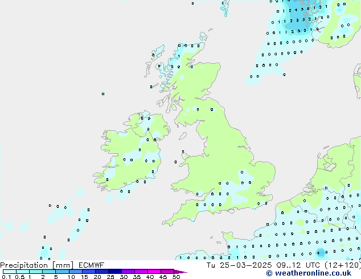
Task: Click the 45–50 mm legend swatch
Action: click(x=167, y=272)
